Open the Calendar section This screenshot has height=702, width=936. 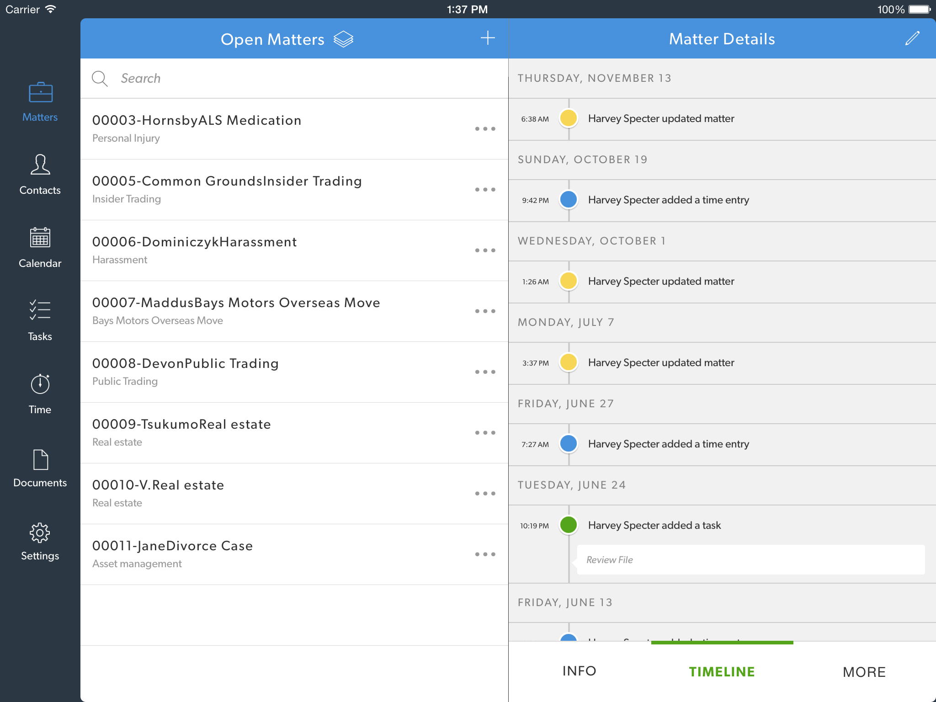pyautogui.click(x=40, y=248)
